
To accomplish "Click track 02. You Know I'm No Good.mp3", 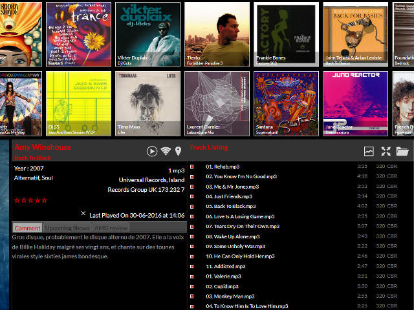I will (x=241, y=176).
